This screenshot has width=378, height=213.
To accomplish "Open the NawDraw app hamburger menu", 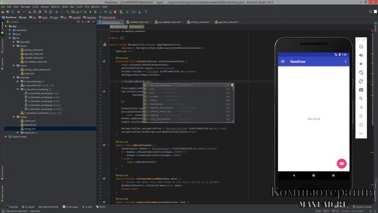I will click(283, 62).
